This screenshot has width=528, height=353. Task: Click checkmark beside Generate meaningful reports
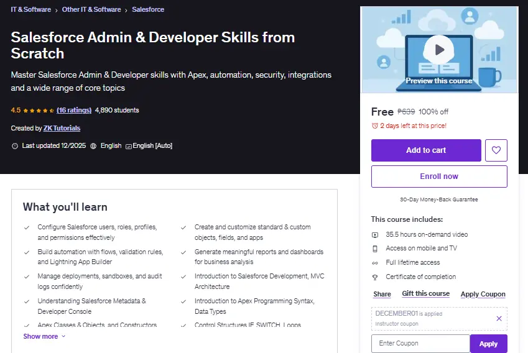[x=183, y=252]
